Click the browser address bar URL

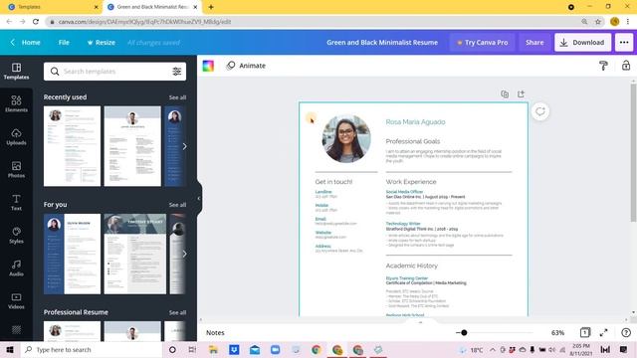point(144,22)
